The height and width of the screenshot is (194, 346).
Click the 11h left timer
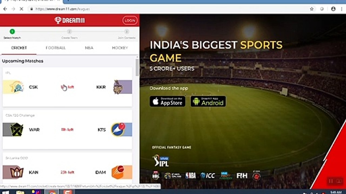tap(67, 130)
